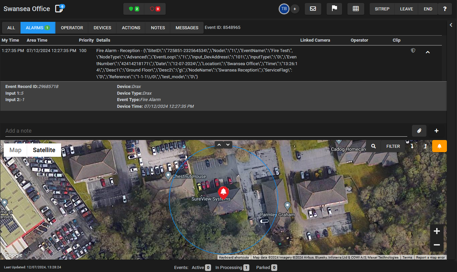The height and width of the screenshot is (272, 457).
Task: Click the shield icon in the alarm row
Action: coord(413,50)
